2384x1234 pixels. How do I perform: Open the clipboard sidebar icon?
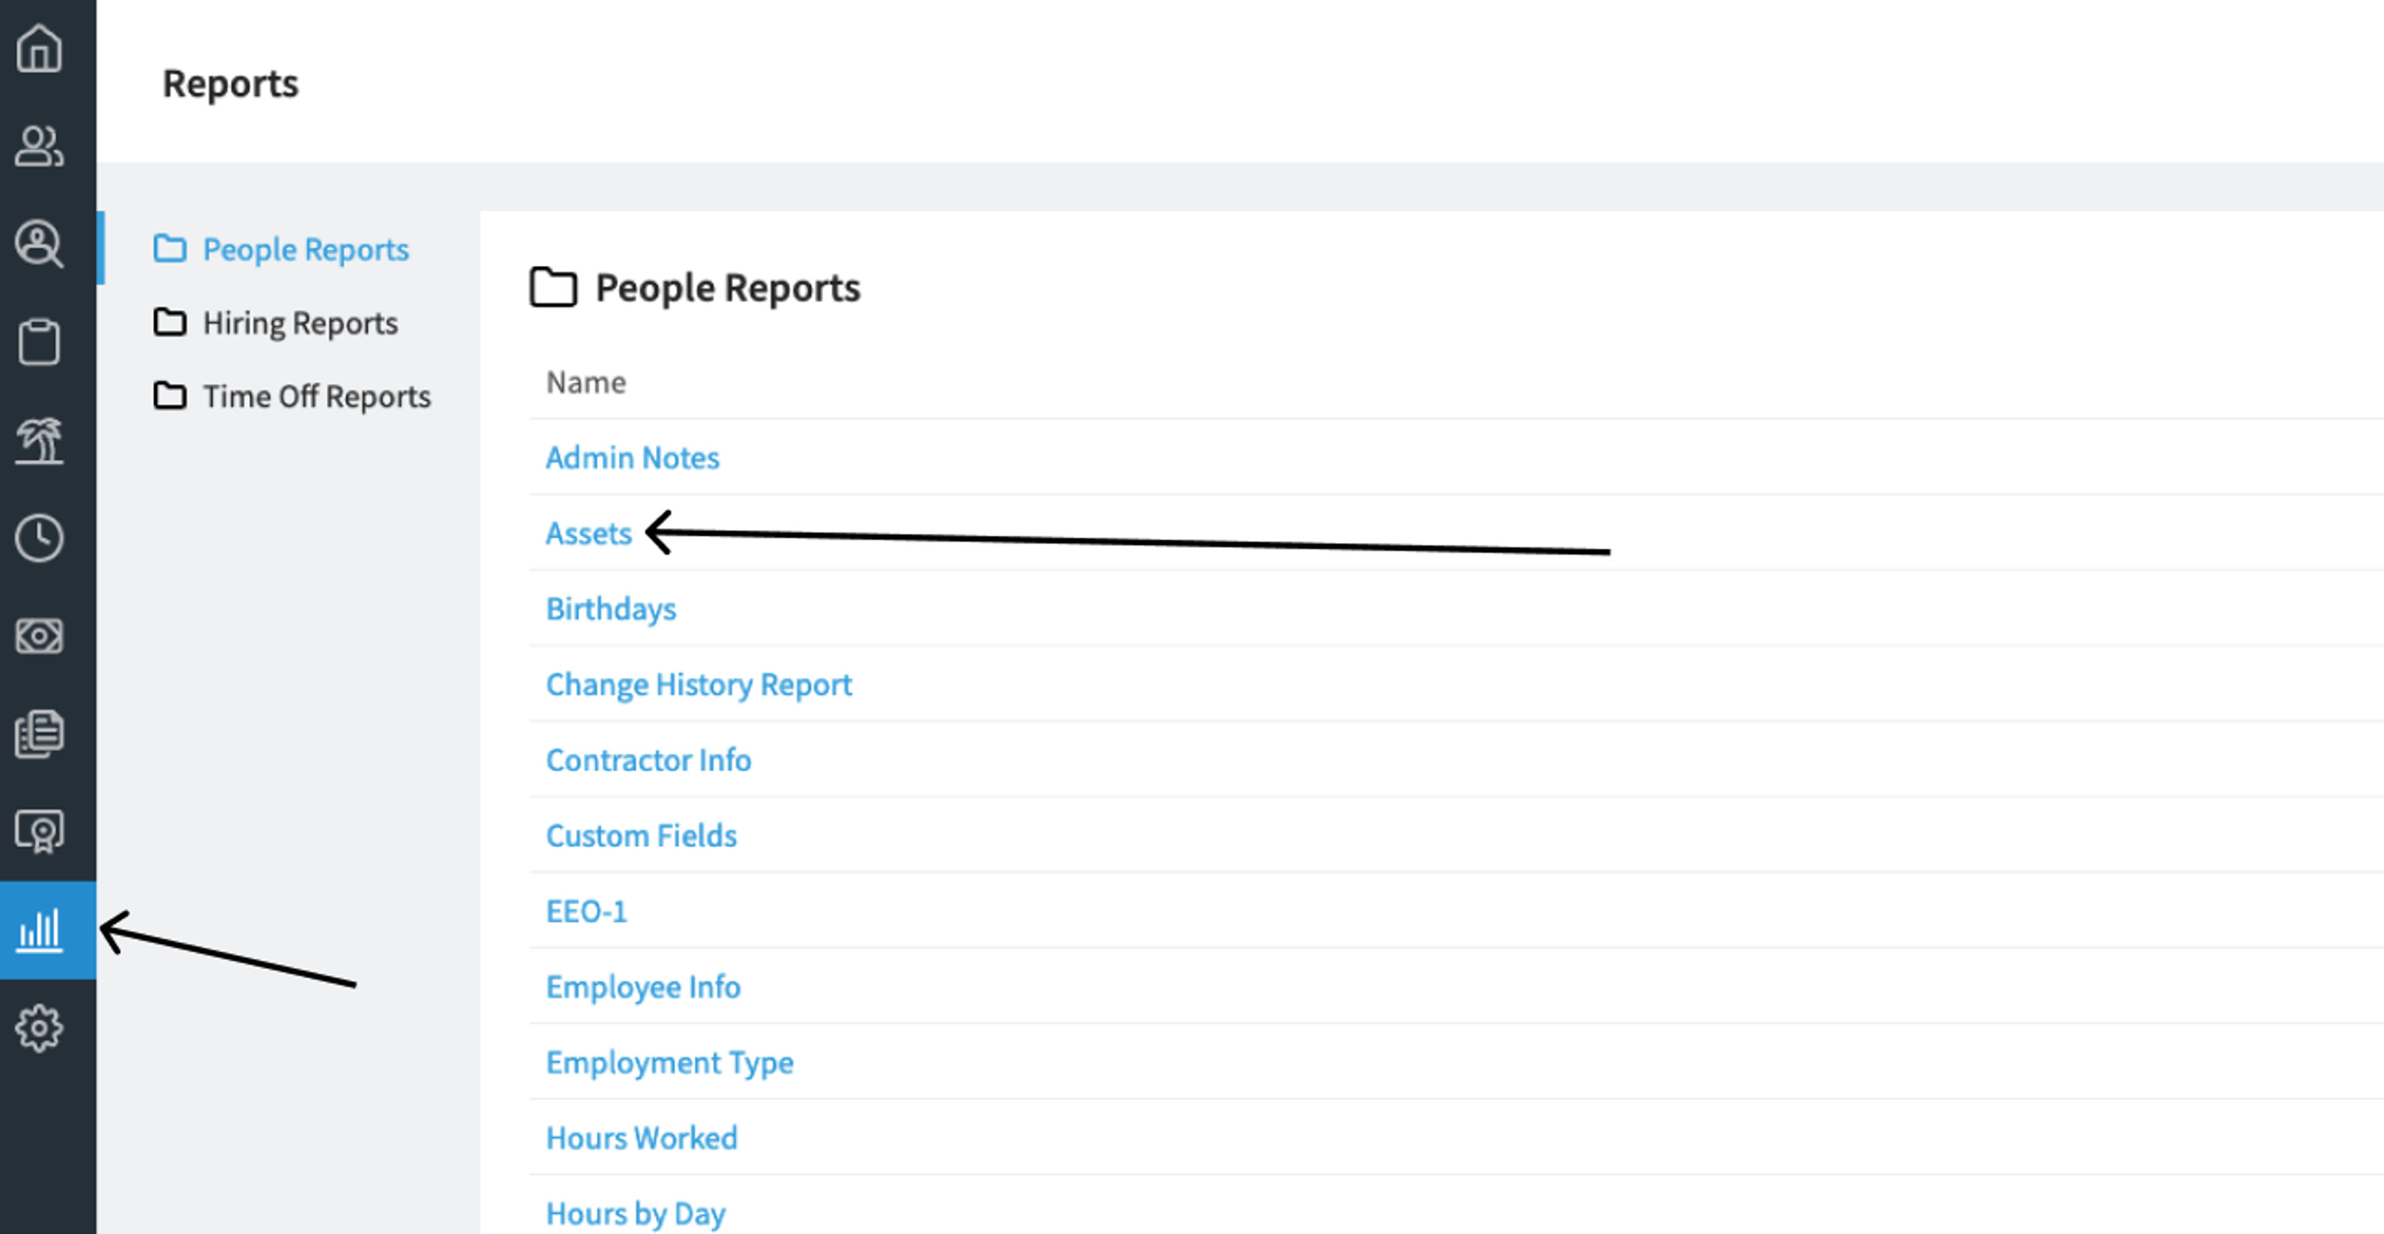click(39, 342)
